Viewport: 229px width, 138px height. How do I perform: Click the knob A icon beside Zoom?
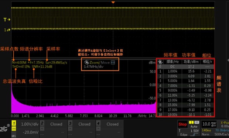(x=87, y=63)
